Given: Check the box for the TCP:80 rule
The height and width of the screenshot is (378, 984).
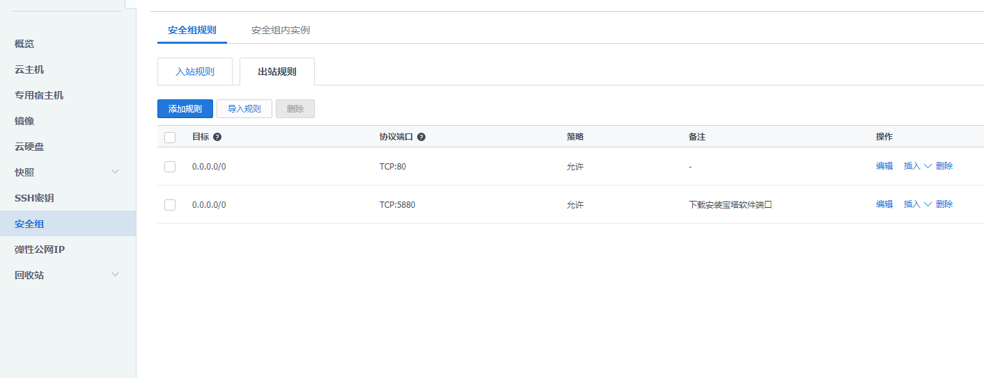Looking at the screenshot, I should click(170, 167).
